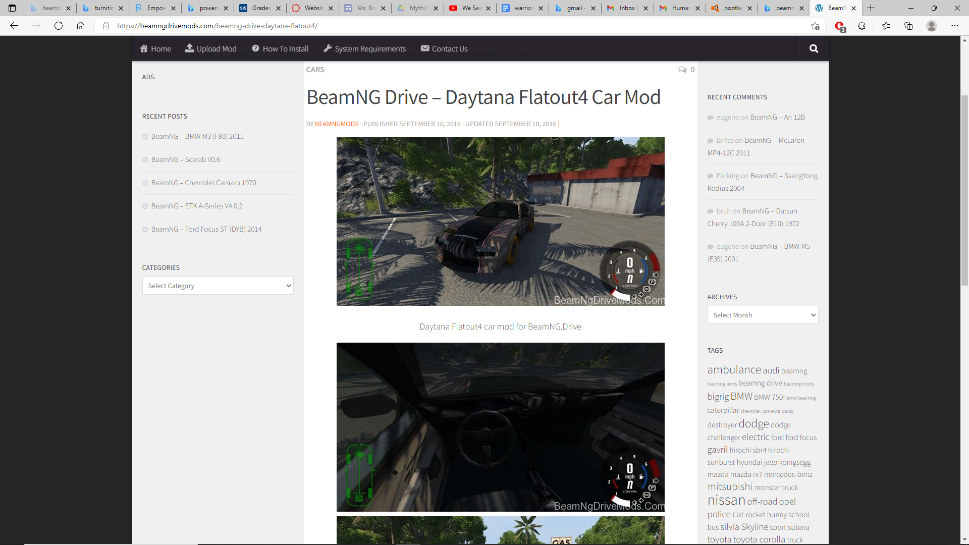969x545 pixels.
Task: Click the How To Install question icon
Action: click(256, 48)
